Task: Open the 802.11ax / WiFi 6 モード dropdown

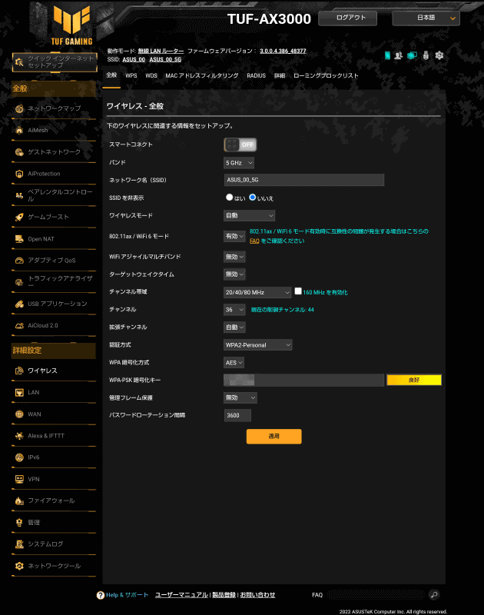Action: 235,236
